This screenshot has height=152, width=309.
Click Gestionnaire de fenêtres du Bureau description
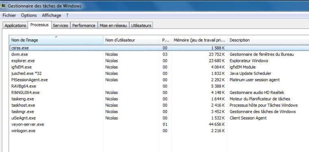pyautogui.click(x=262, y=54)
